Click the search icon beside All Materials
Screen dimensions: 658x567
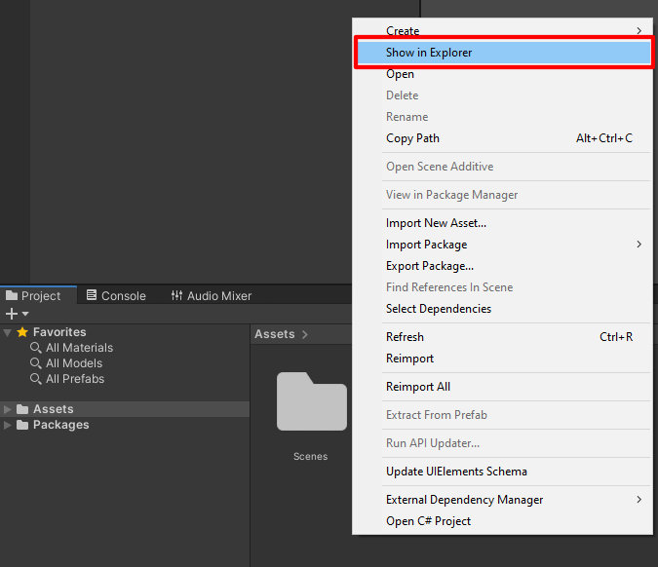pyautogui.click(x=36, y=348)
